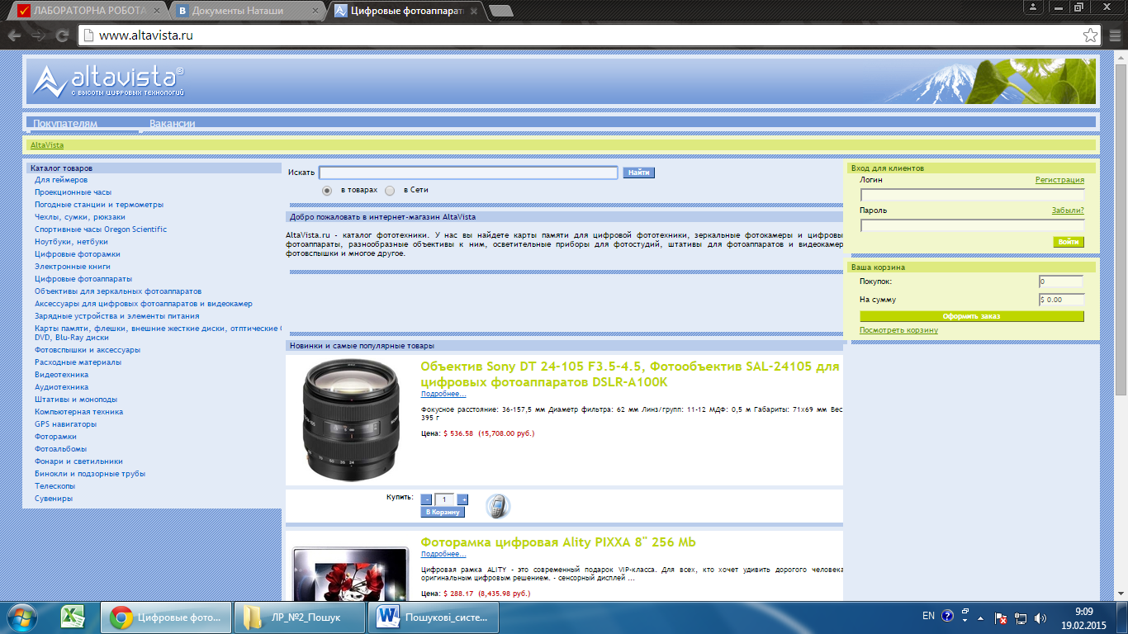Decrease quantity with the minus button
1128x634 pixels.
point(426,499)
